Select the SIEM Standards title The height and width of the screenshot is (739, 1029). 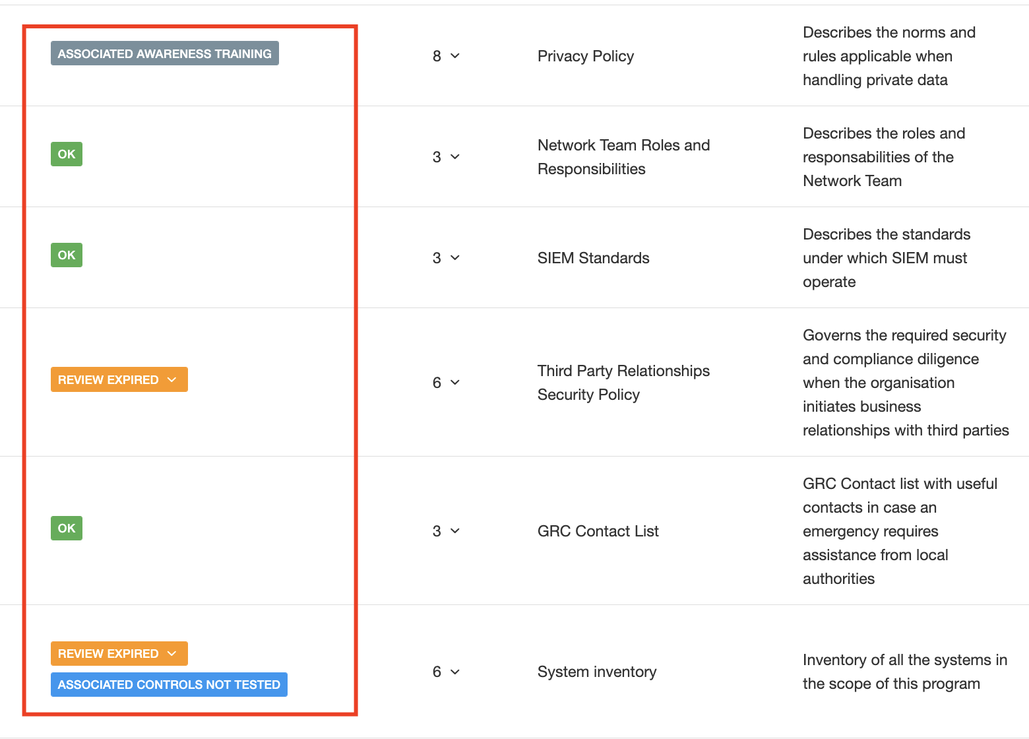(593, 258)
